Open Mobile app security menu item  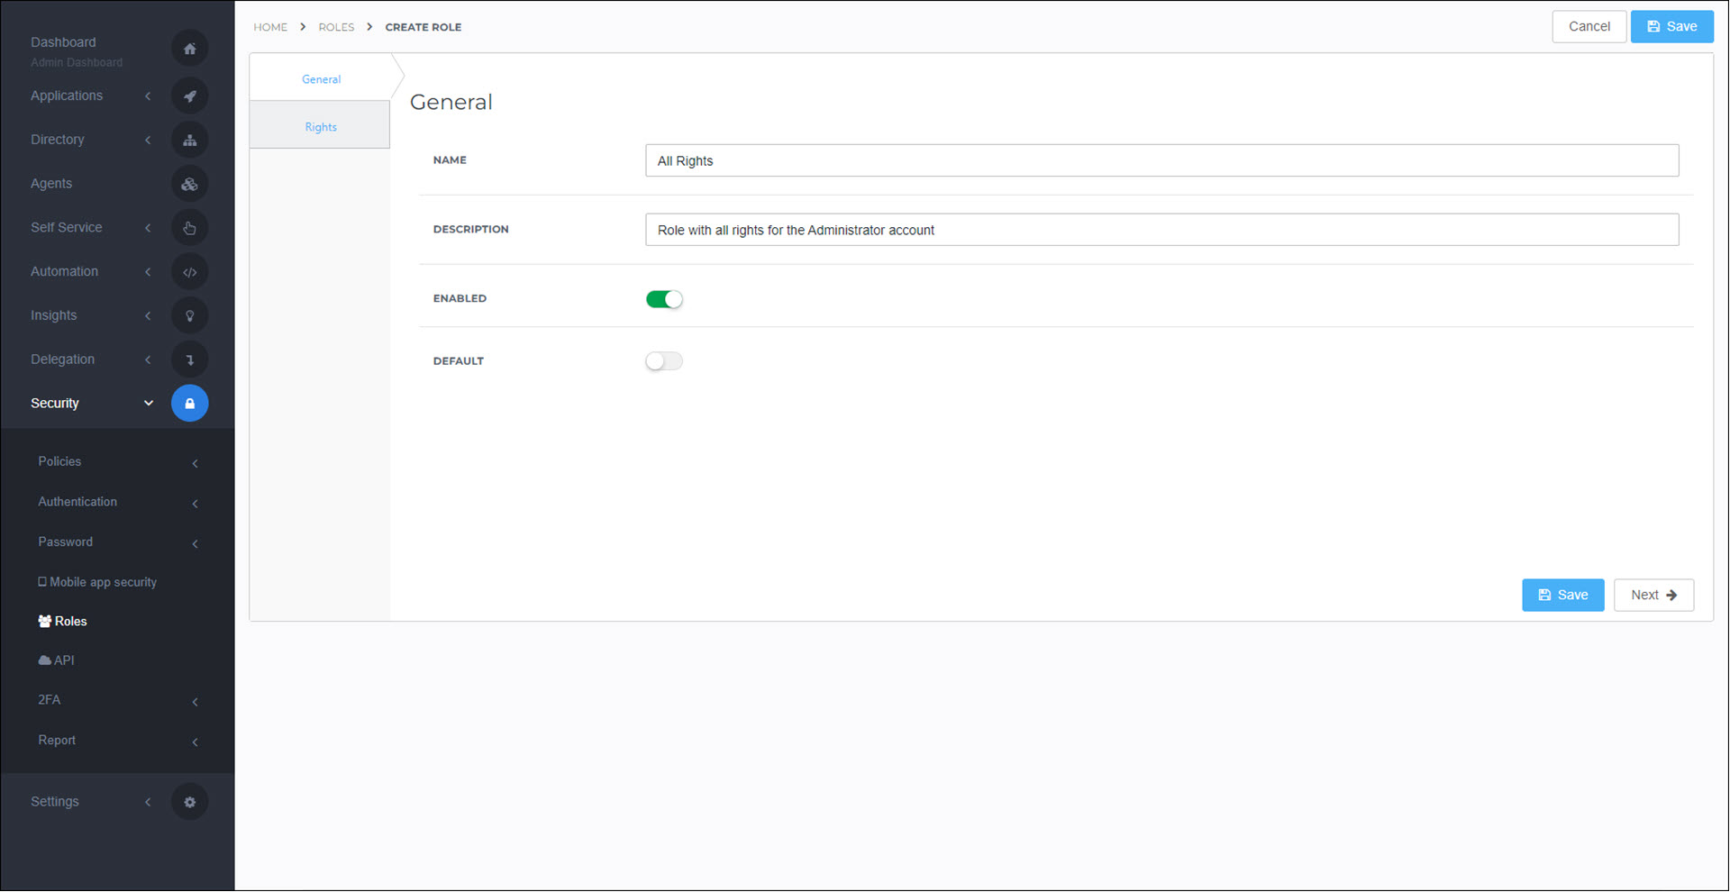[x=103, y=582]
